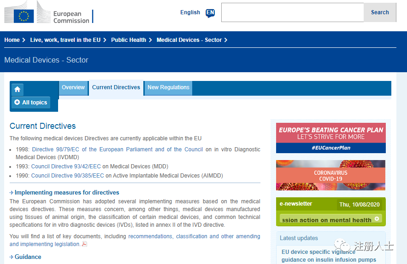This screenshot has height=264, width=407.
Task: Switch to the Overview tab
Action: [x=73, y=87]
